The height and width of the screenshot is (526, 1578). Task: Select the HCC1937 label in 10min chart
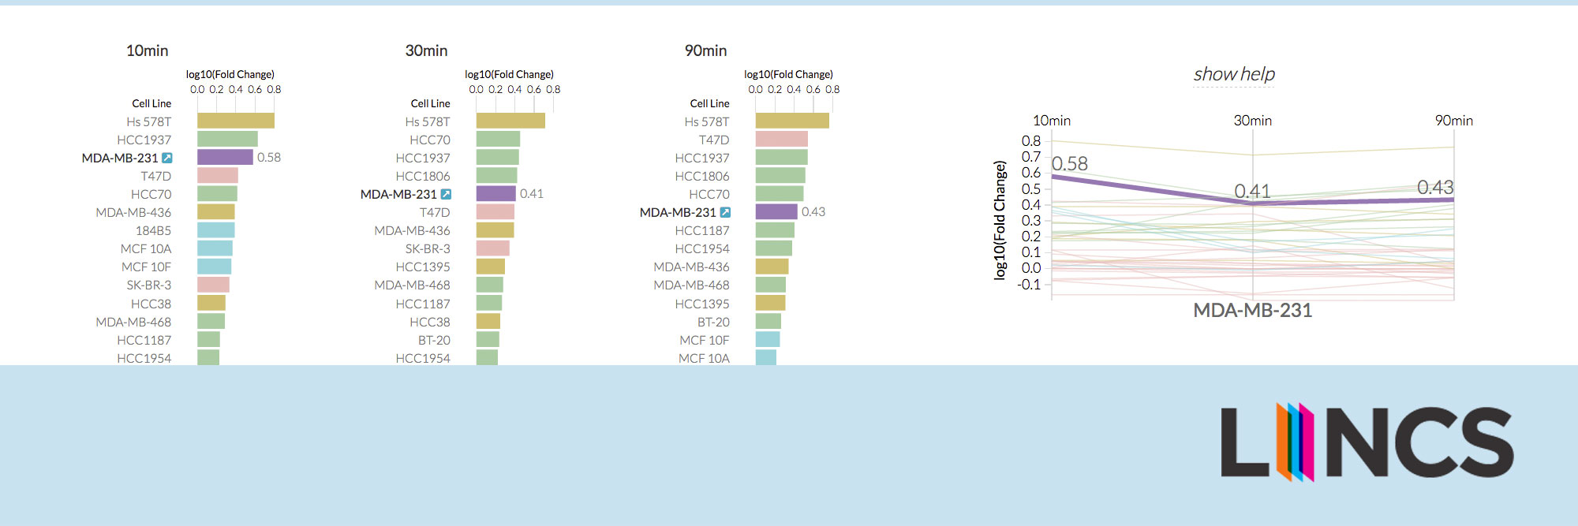(x=144, y=140)
